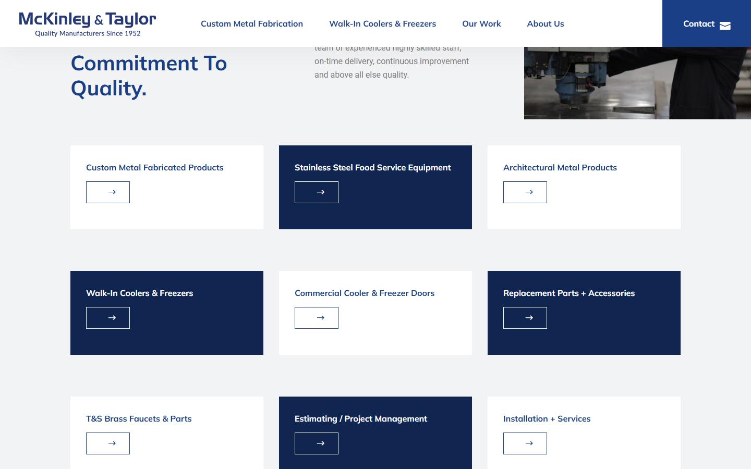Open the Custom Metal Fabrication menu
Viewport: 751px width, 469px height.
pyautogui.click(x=252, y=23)
